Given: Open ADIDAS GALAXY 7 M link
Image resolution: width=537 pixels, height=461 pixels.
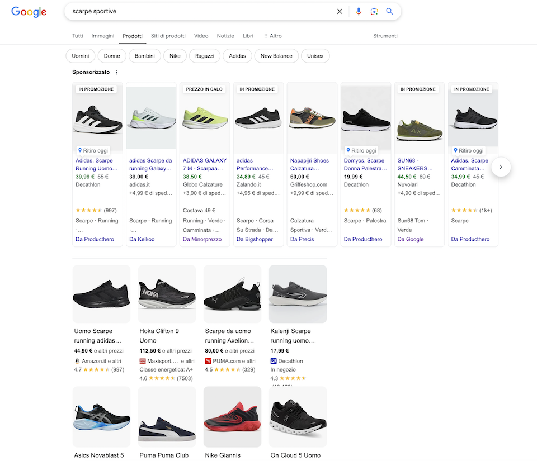Looking at the screenshot, I should [205, 164].
